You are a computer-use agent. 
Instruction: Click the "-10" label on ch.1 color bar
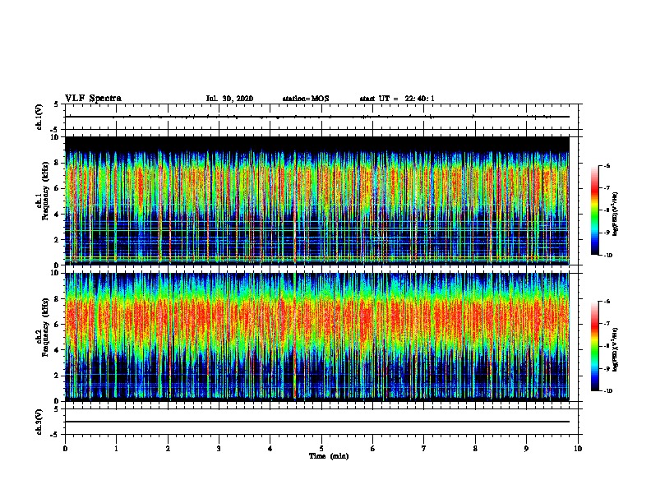click(x=608, y=256)
